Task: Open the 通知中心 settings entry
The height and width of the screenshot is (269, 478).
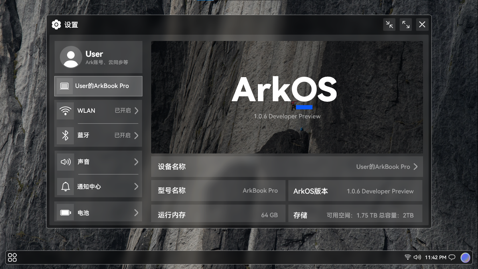Action: (x=98, y=187)
